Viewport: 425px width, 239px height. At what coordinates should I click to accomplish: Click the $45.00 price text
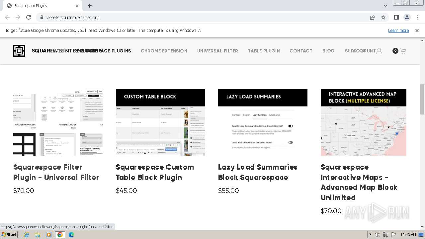tap(127, 191)
